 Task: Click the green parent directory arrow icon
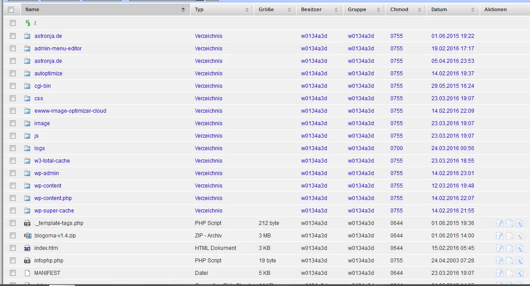click(x=28, y=23)
